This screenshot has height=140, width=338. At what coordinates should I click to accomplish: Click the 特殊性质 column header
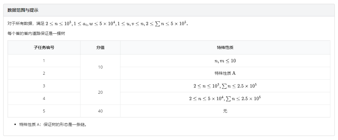[x=225, y=47]
